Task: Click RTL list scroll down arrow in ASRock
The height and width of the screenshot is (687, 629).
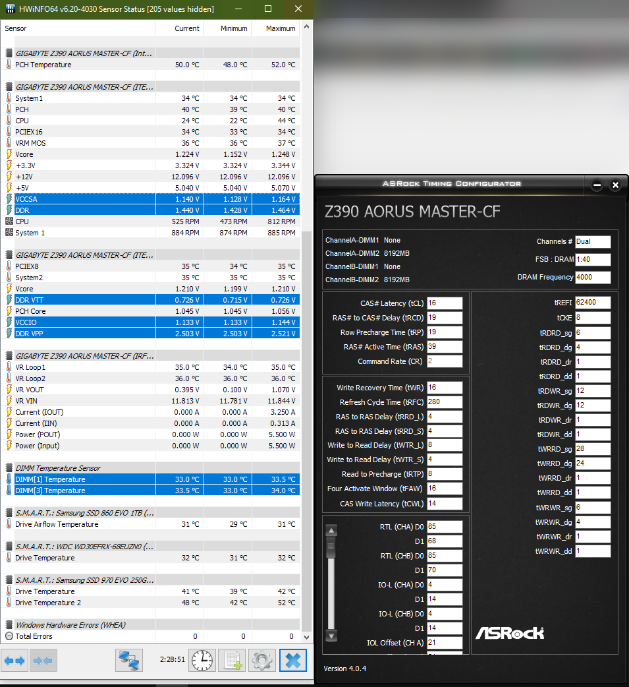Action: click(331, 636)
